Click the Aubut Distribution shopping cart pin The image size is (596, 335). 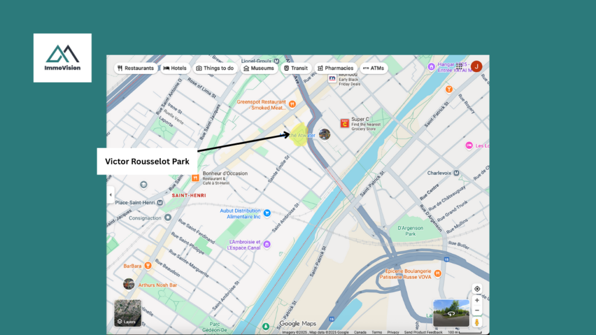(x=267, y=213)
